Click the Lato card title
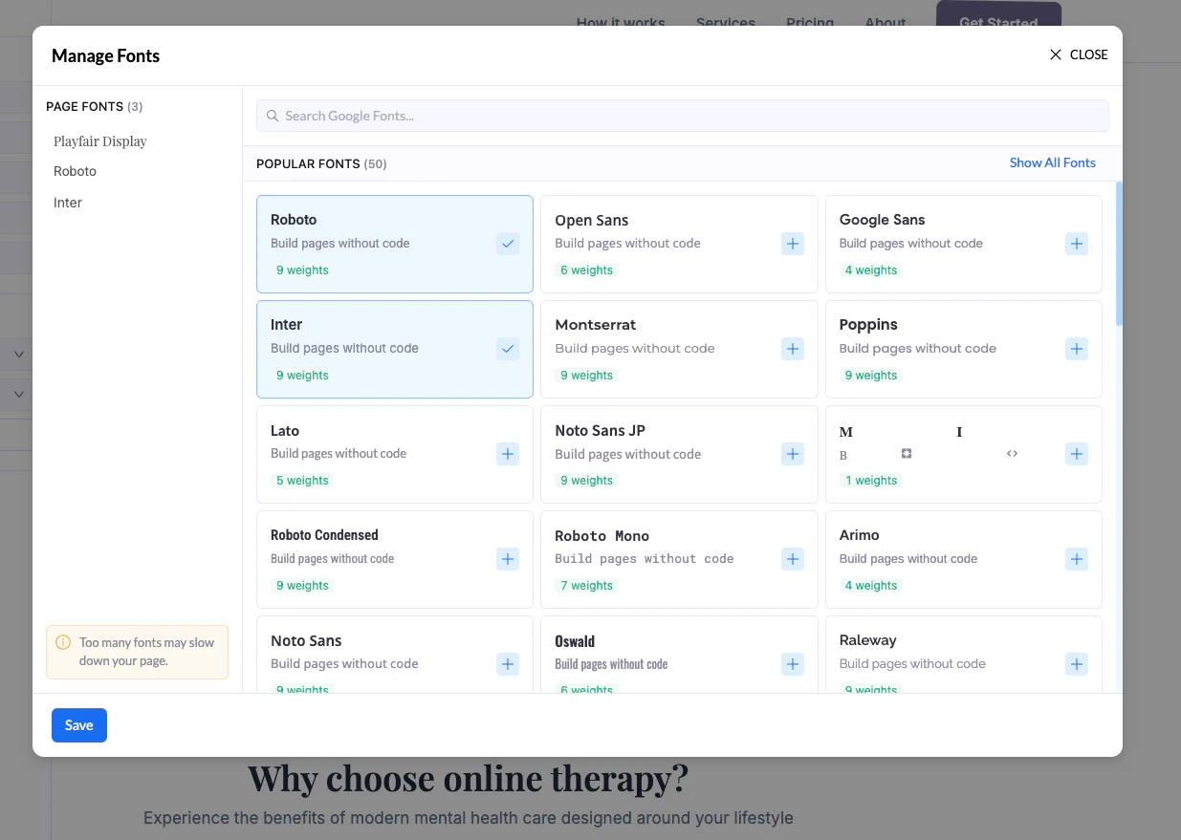Screen dimensions: 1181x840 [x=285, y=430]
